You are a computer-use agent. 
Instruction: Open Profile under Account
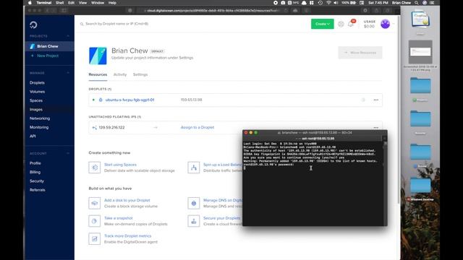[x=35, y=163]
